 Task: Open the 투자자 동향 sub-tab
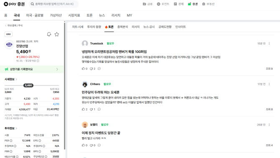coord(94,27)
